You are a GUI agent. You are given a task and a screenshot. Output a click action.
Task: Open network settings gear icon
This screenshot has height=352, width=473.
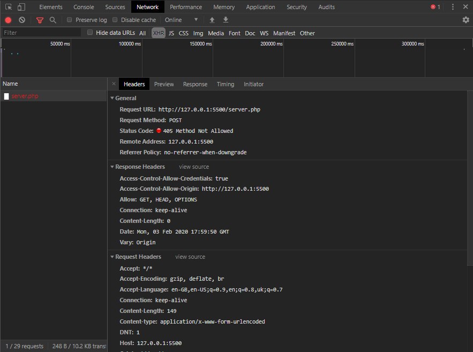click(x=466, y=20)
